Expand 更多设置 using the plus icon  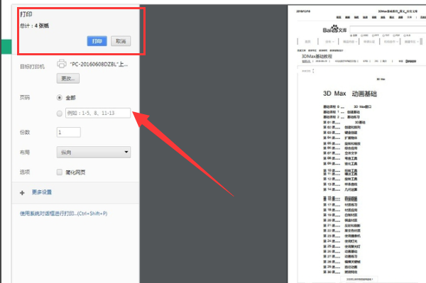pos(22,193)
